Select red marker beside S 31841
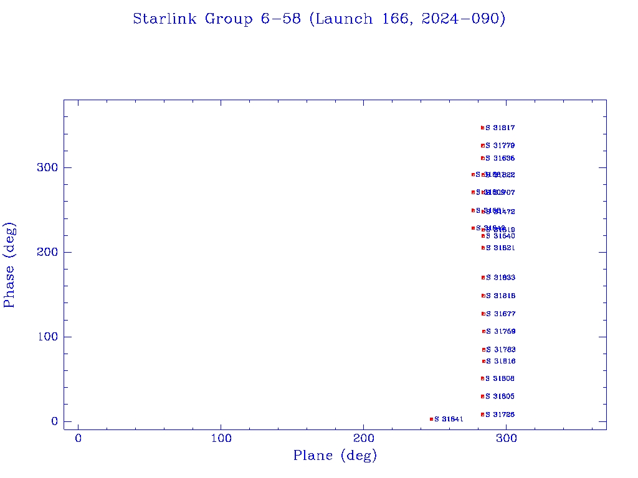The image size is (638, 478). [431, 419]
